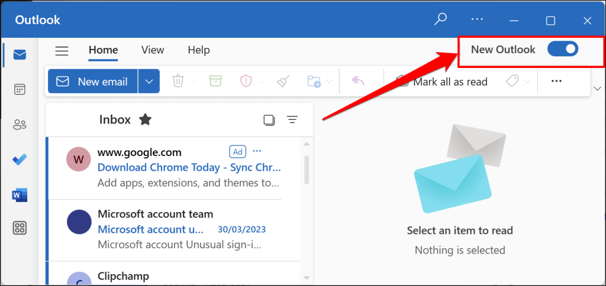Screen dimensions: 606x286
Task: Expand the Categorize dropdown arrow
Action: (527, 82)
